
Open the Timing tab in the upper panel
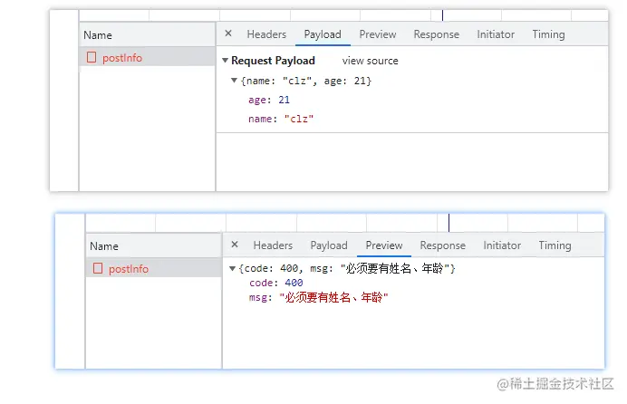548,34
